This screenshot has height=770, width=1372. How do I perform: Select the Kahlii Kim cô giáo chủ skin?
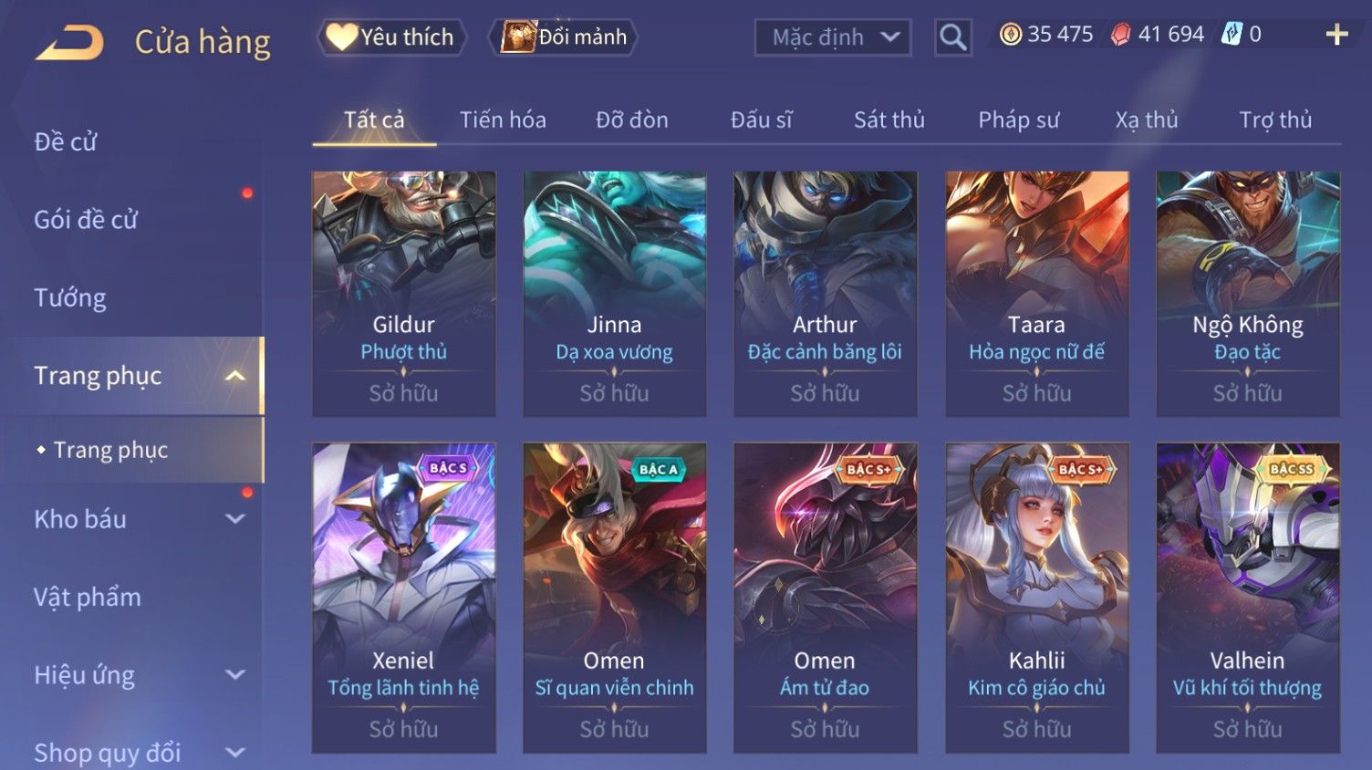click(1037, 598)
